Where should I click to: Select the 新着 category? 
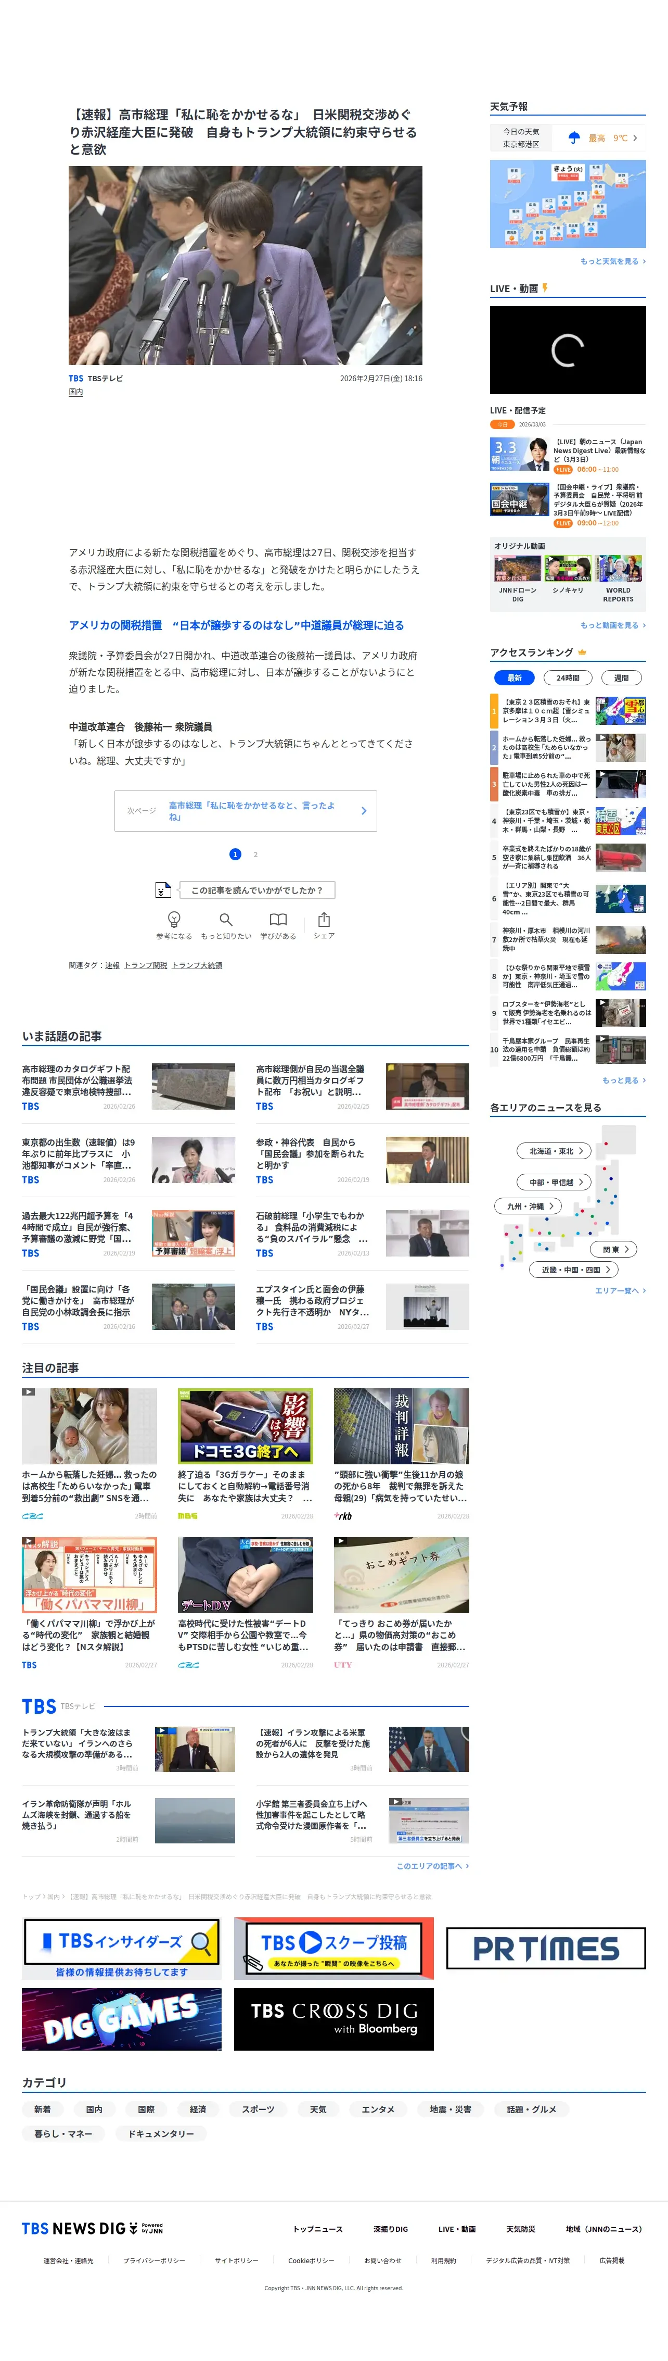coord(43,2109)
